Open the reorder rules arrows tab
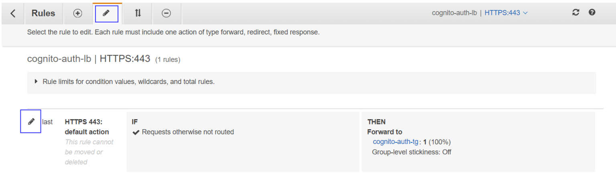Screen dimensions: 616x178 (138, 13)
